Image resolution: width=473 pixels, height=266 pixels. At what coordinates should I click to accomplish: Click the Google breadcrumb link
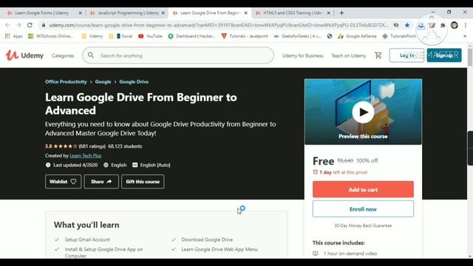coord(103,82)
